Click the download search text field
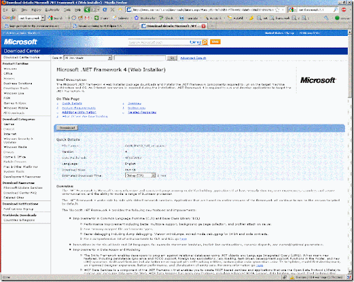This screenshot has height=282, width=354. point(140,58)
